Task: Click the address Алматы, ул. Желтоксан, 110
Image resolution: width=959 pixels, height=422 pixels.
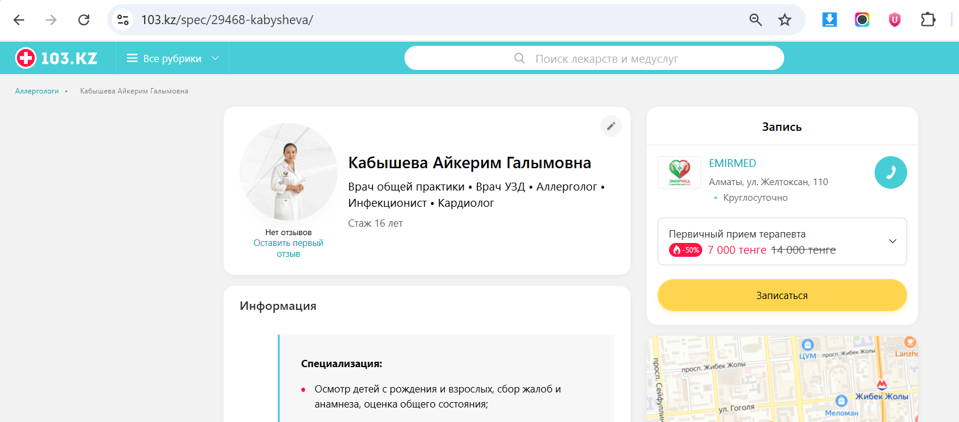Action: (769, 182)
